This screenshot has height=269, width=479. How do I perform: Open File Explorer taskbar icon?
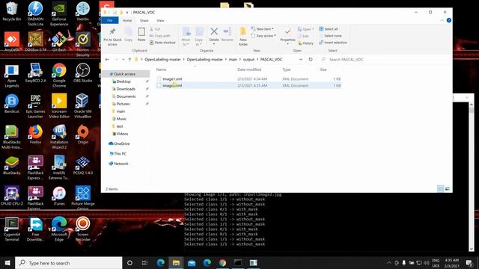point(176,263)
